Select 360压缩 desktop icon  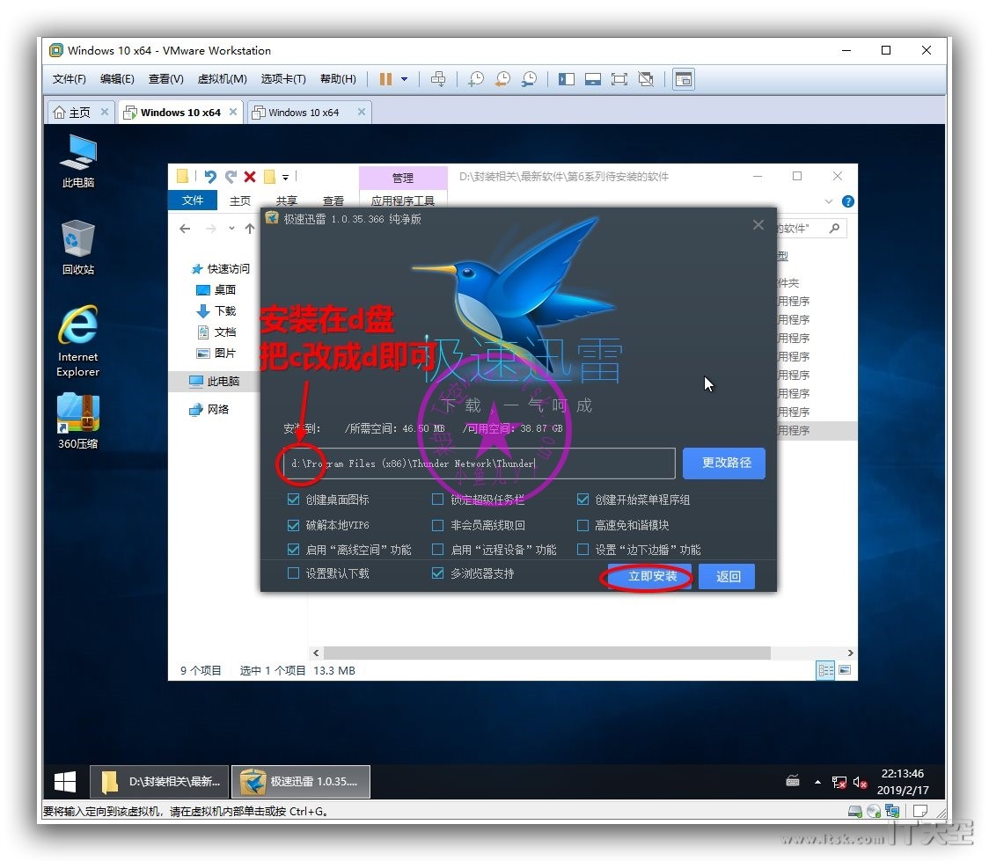(78, 421)
